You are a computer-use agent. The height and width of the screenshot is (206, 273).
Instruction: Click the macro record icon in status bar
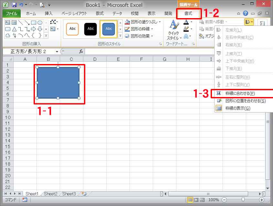pyautogui.click(x=25, y=200)
